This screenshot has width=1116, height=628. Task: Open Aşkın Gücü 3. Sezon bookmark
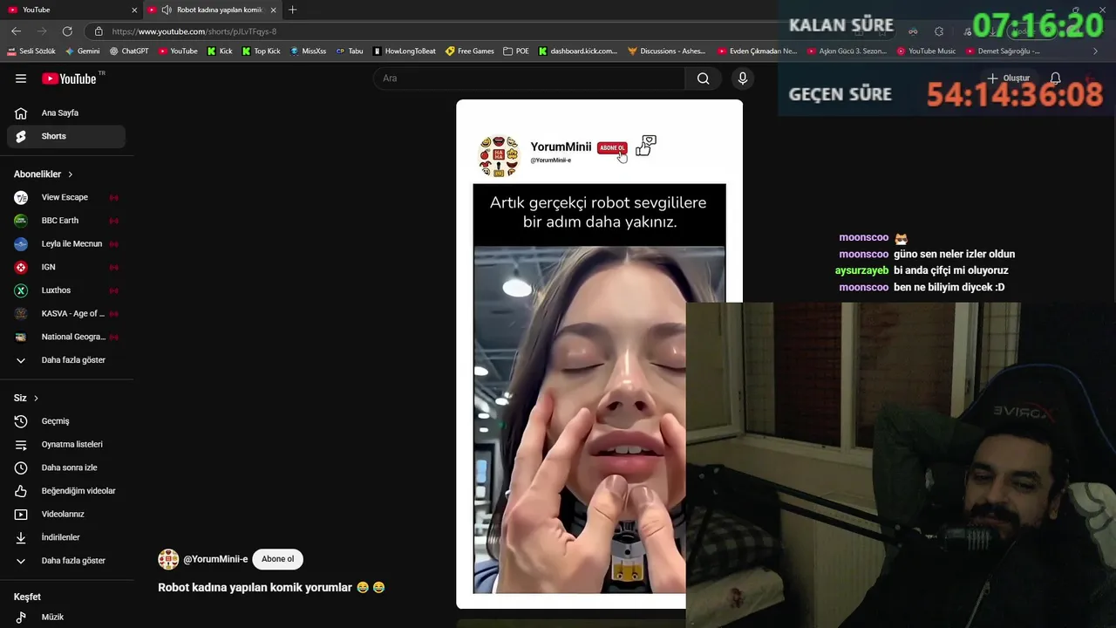click(847, 51)
